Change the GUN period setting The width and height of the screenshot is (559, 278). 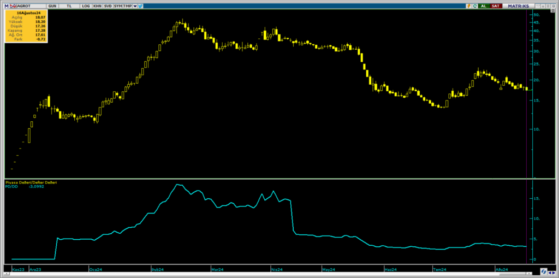coord(52,6)
